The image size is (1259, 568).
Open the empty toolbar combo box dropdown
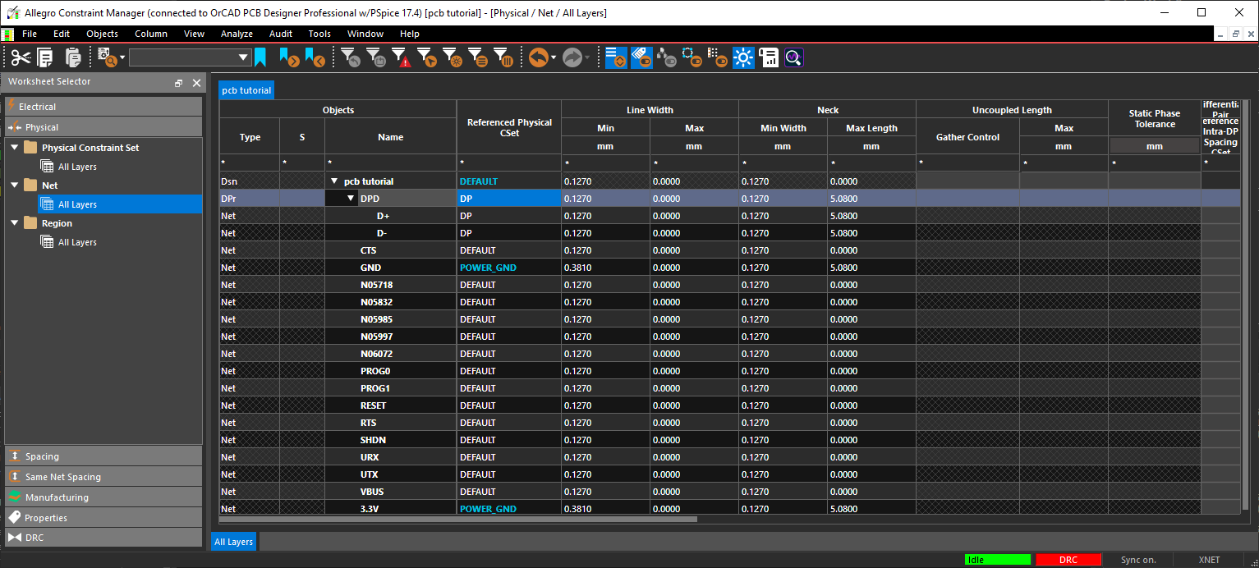click(x=243, y=57)
